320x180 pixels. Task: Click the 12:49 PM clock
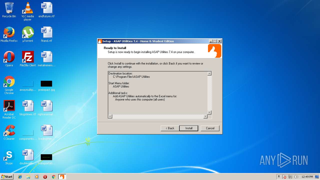coord(307,177)
